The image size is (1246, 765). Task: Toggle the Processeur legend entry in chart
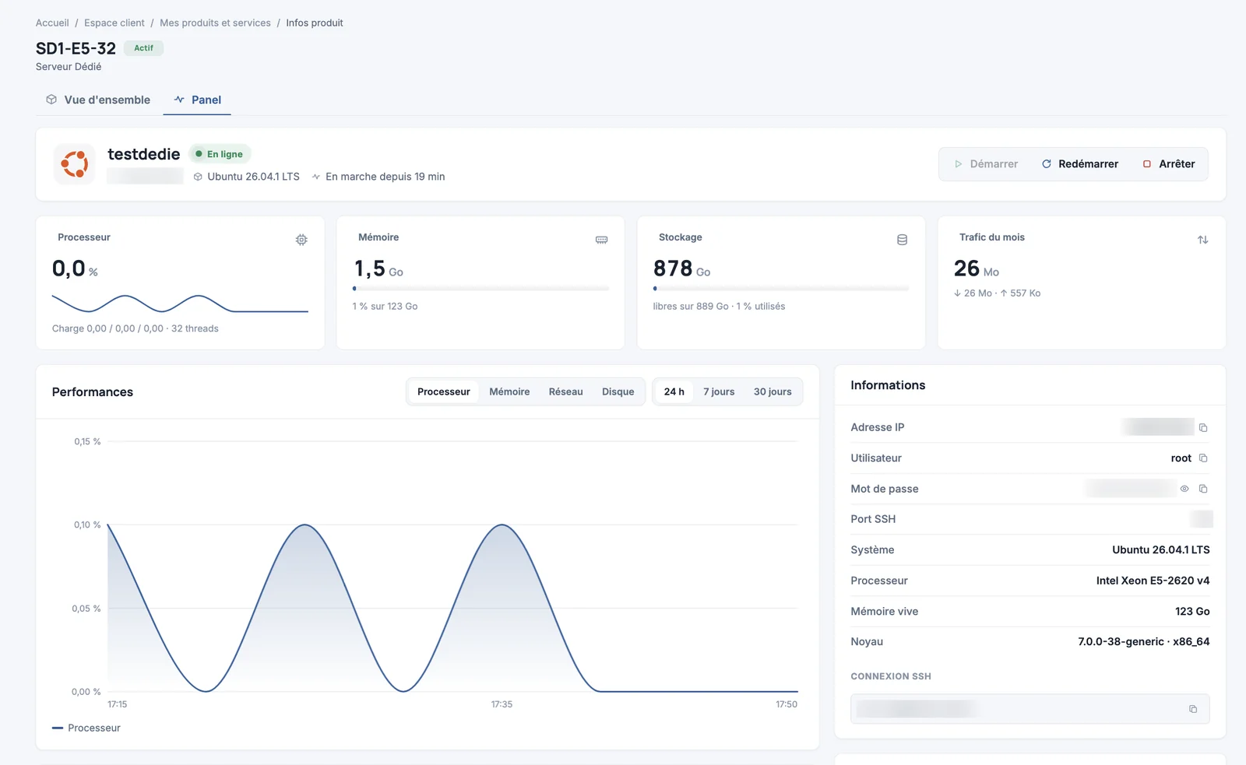[x=86, y=728]
